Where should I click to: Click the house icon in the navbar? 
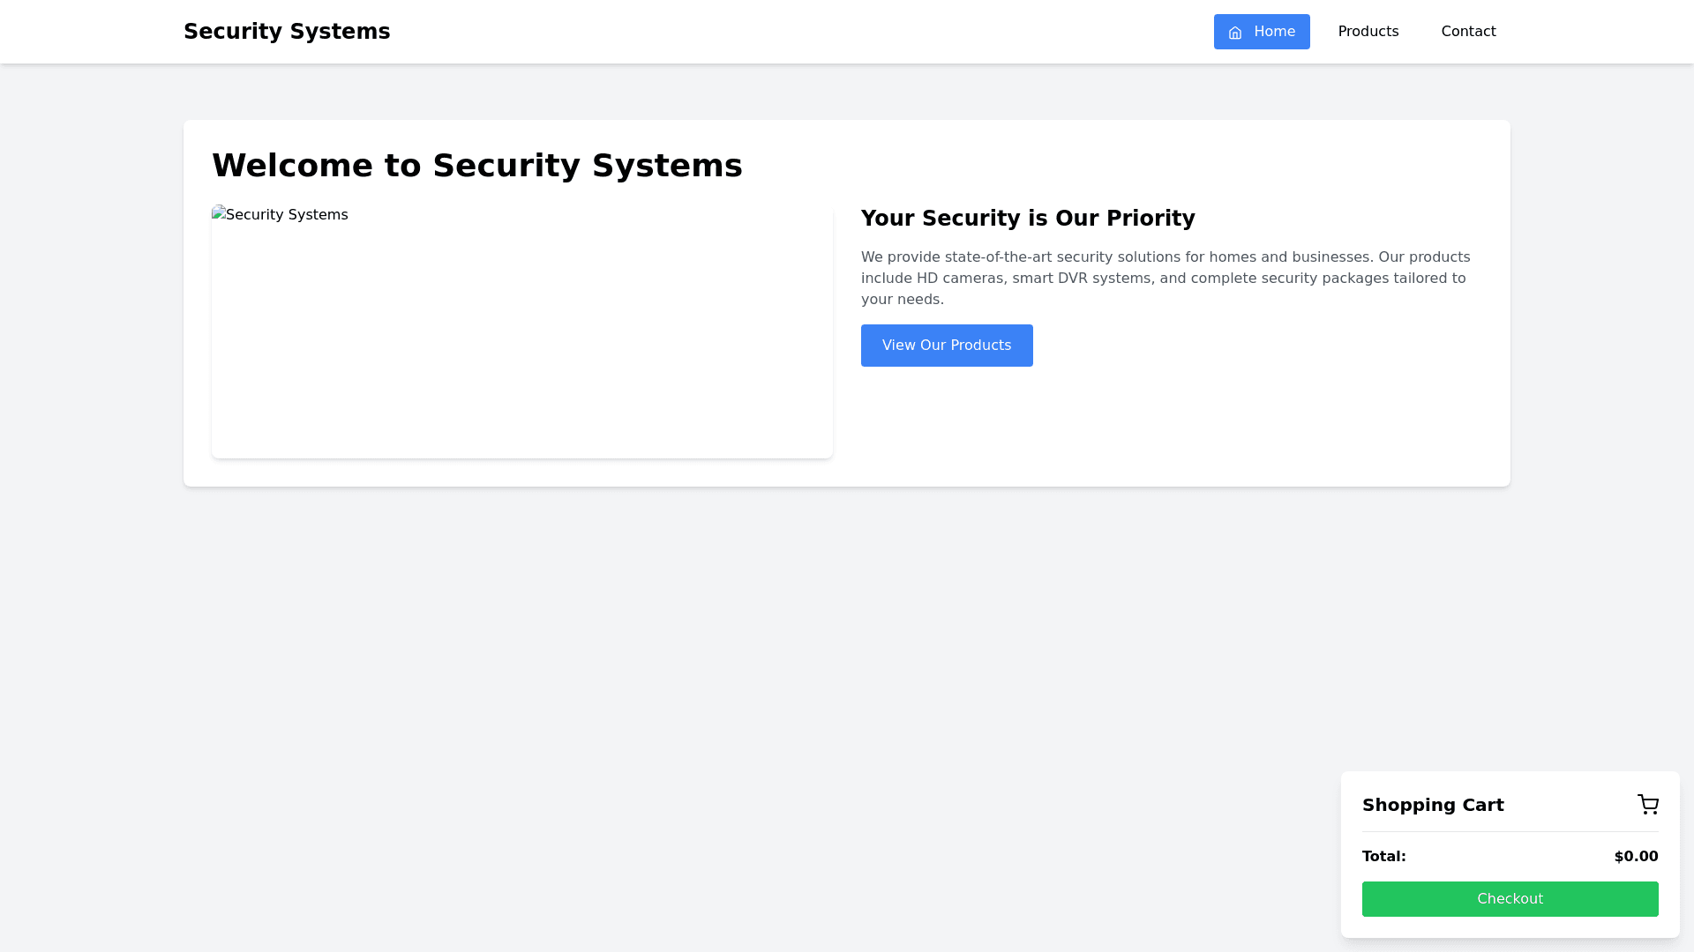click(x=1235, y=33)
